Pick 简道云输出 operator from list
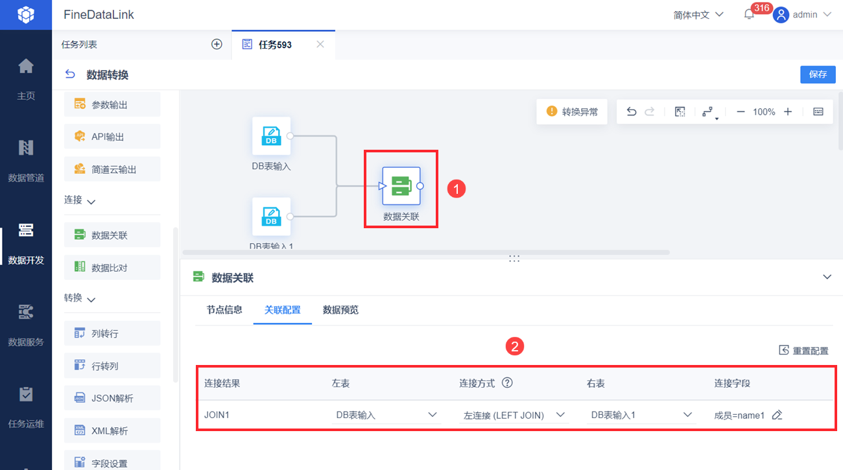843x470 pixels. click(112, 169)
